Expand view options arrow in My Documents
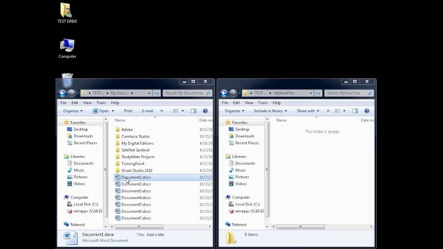This screenshot has height=249, width=443. 183,111
